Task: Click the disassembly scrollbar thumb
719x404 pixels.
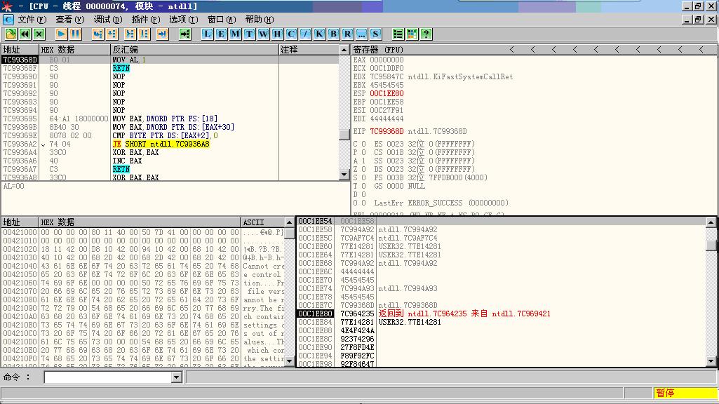Action: (x=344, y=135)
